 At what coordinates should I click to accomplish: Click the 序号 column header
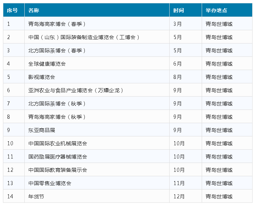coord(14,10)
